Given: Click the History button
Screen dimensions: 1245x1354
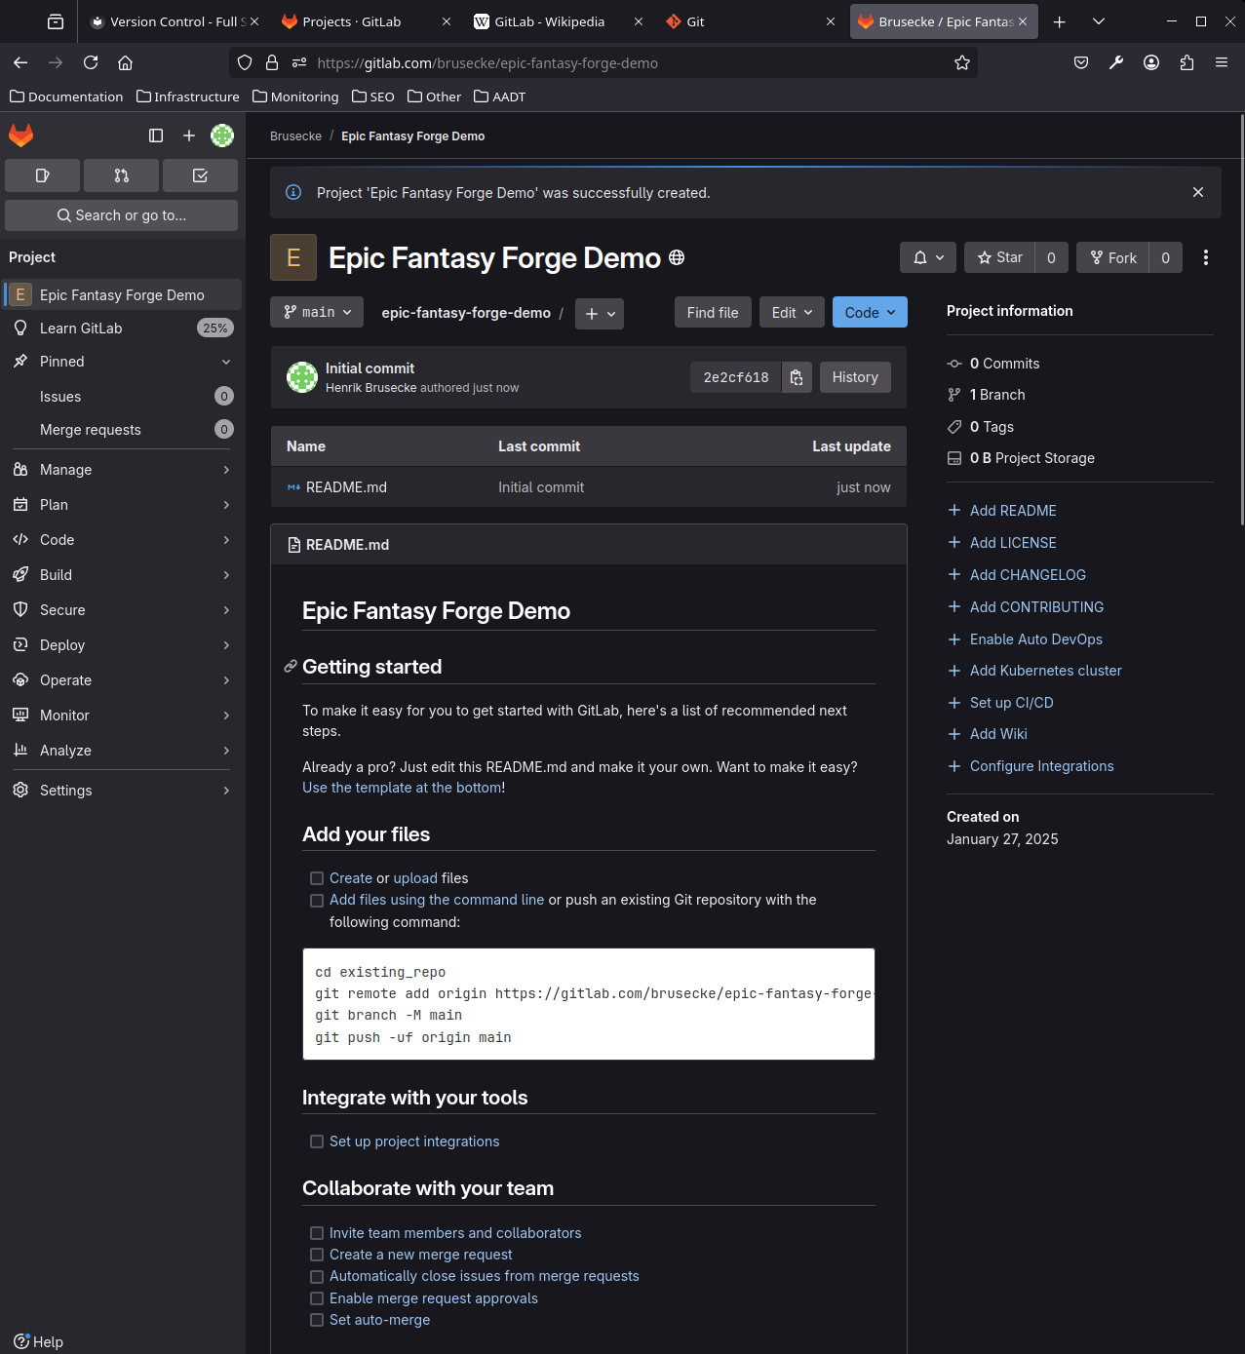Looking at the screenshot, I should 855,377.
